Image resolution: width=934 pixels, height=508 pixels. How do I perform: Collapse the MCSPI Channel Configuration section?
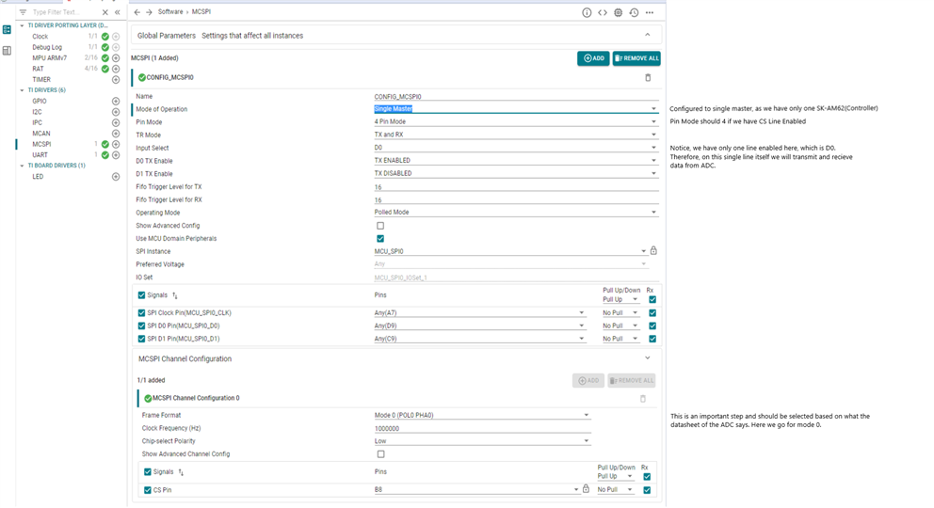648,358
